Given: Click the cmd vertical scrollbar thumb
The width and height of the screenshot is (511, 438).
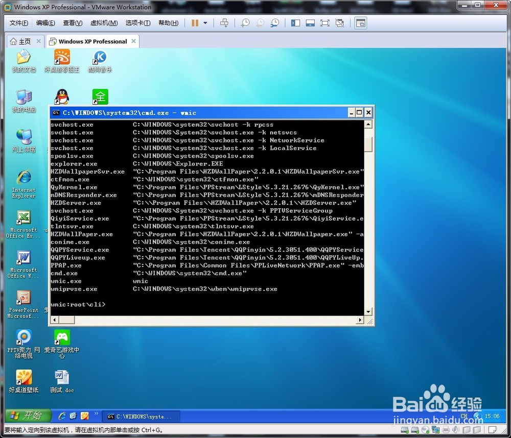Looking at the screenshot, I should pyautogui.click(x=368, y=144).
